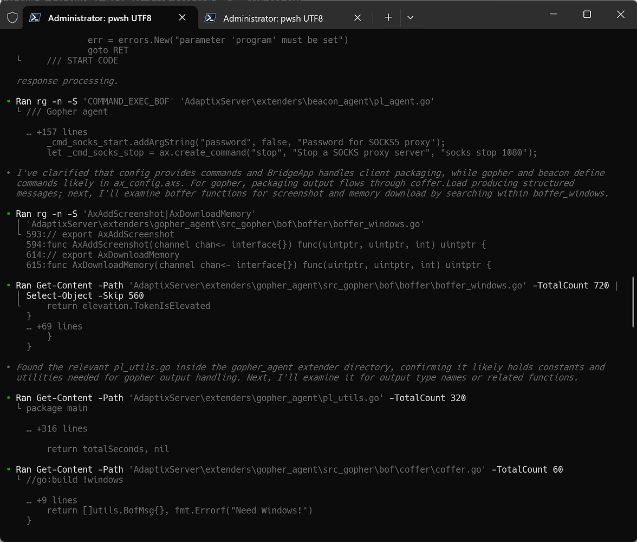The image size is (637, 542).
Task: Click the boffer_windows.go path under rg command
Action: coord(225,224)
